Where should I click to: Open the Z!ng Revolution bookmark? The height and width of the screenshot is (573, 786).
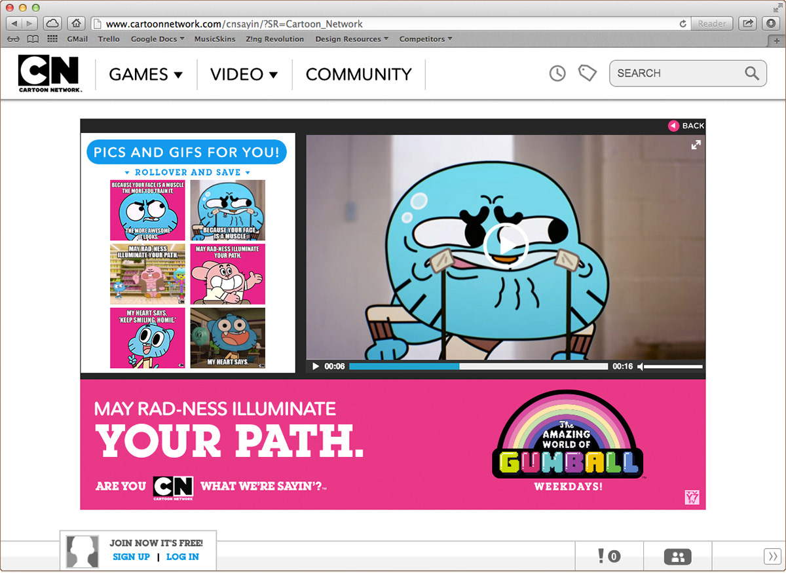(x=275, y=39)
